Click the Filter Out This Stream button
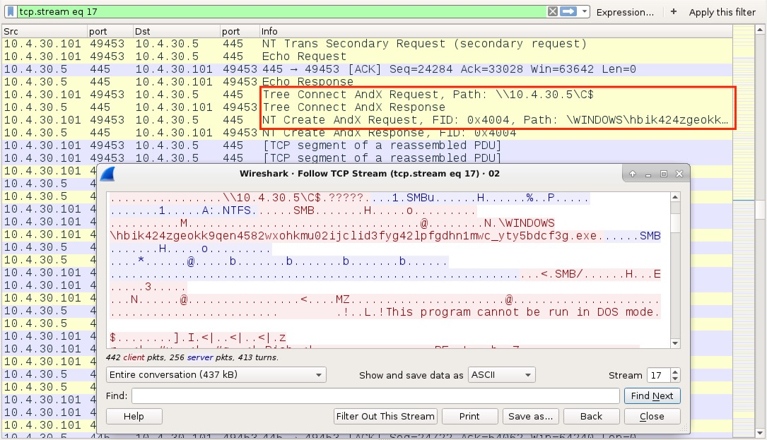Viewport: 767px width, 440px height. [385, 416]
